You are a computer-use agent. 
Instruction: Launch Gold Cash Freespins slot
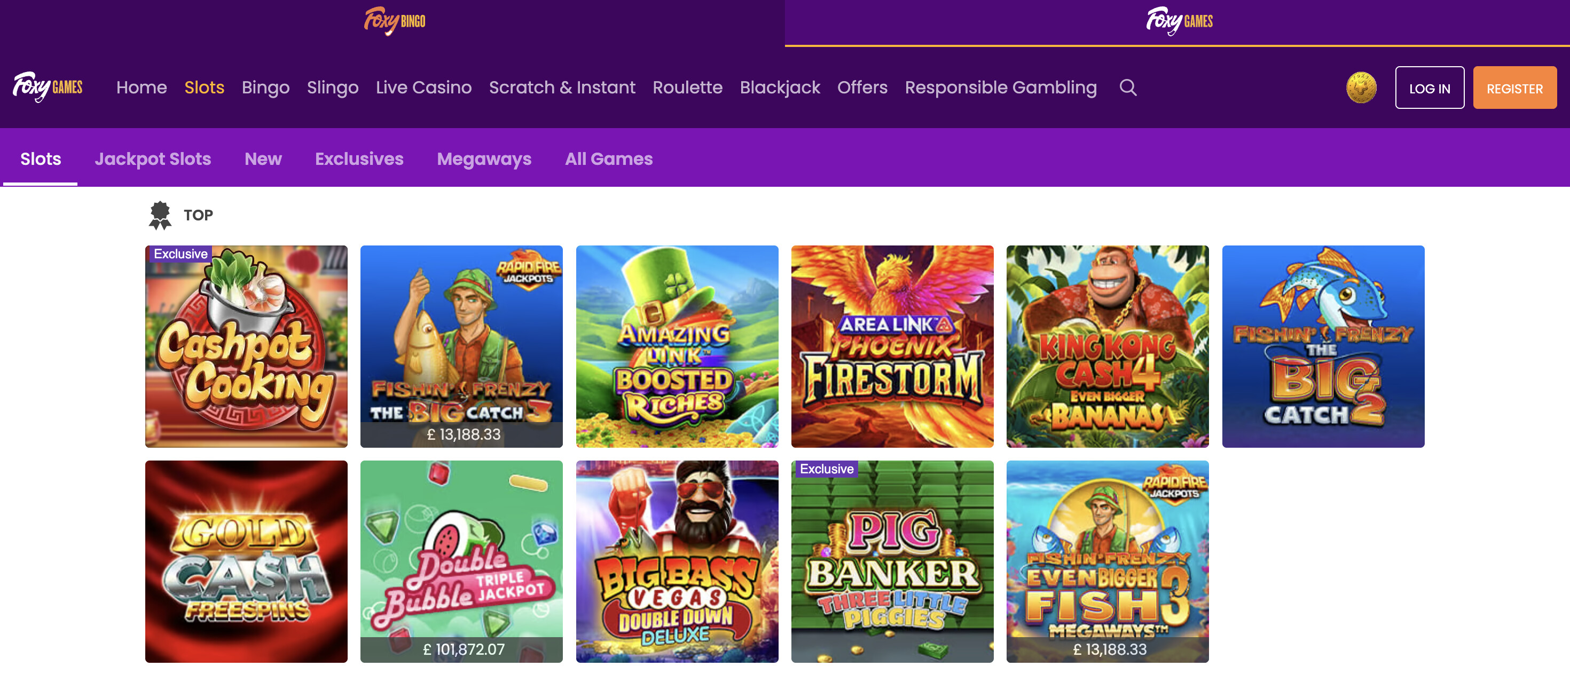coord(246,561)
